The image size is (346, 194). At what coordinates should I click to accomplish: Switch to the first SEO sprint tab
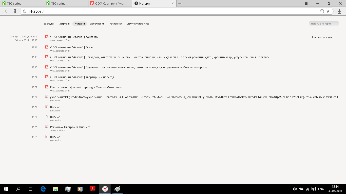coord(22,4)
